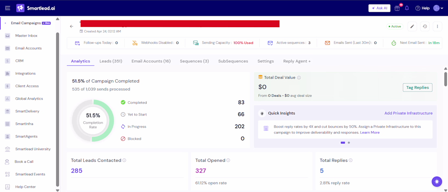Open the three-dot more options menu
The height and width of the screenshot is (192, 448).
[437, 26]
